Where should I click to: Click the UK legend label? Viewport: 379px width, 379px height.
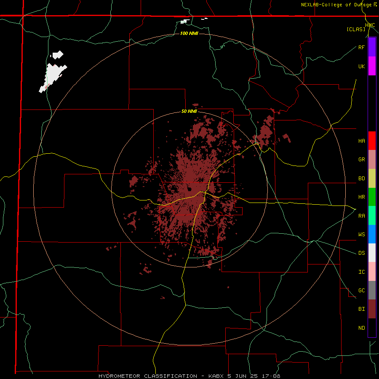[x=361, y=66]
